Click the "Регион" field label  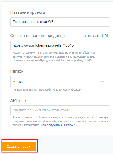click(x=17, y=71)
